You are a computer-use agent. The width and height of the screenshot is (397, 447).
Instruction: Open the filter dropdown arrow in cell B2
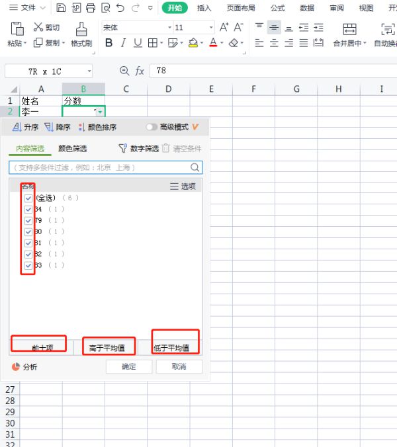click(99, 112)
